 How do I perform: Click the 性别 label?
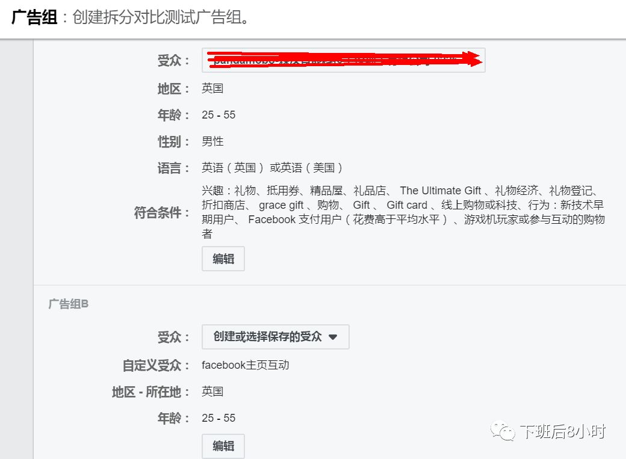pyautogui.click(x=173, y=142)
